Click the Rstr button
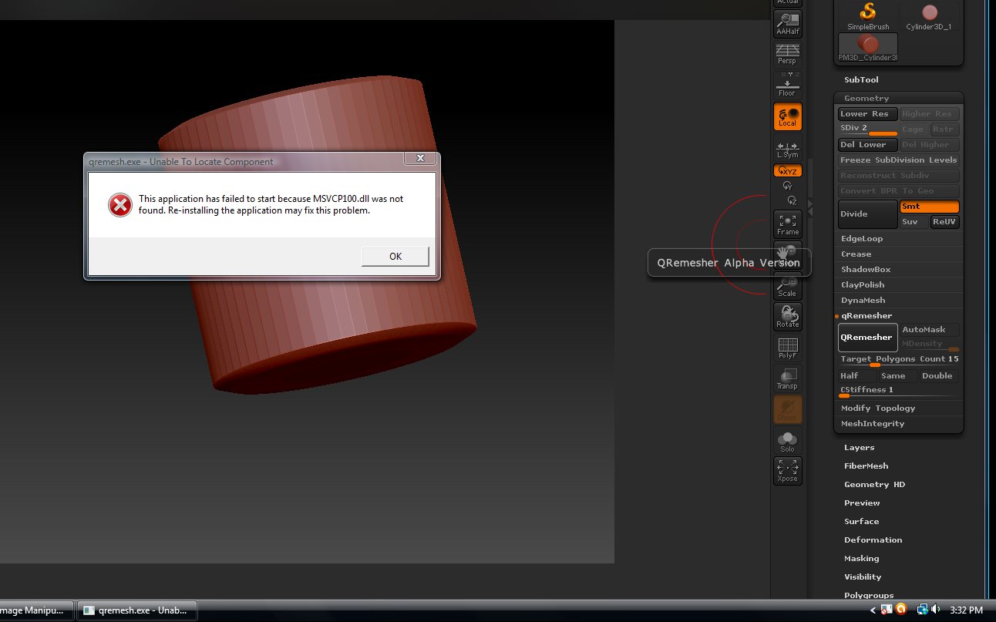Image resolution: width=996 pixels, height=622 pixels. pyautogui.click(x=944, y=129)
